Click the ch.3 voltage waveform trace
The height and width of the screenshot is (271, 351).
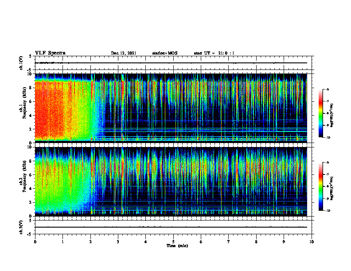point(171,227)
